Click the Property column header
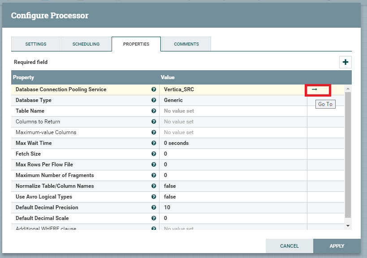 point(23,77)
